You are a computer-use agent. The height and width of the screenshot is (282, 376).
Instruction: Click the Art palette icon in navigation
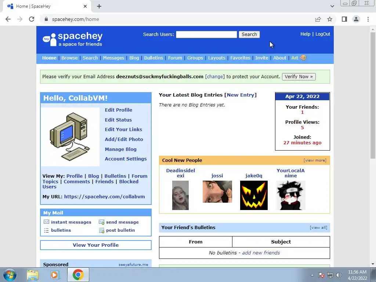(x=303, y=58)
